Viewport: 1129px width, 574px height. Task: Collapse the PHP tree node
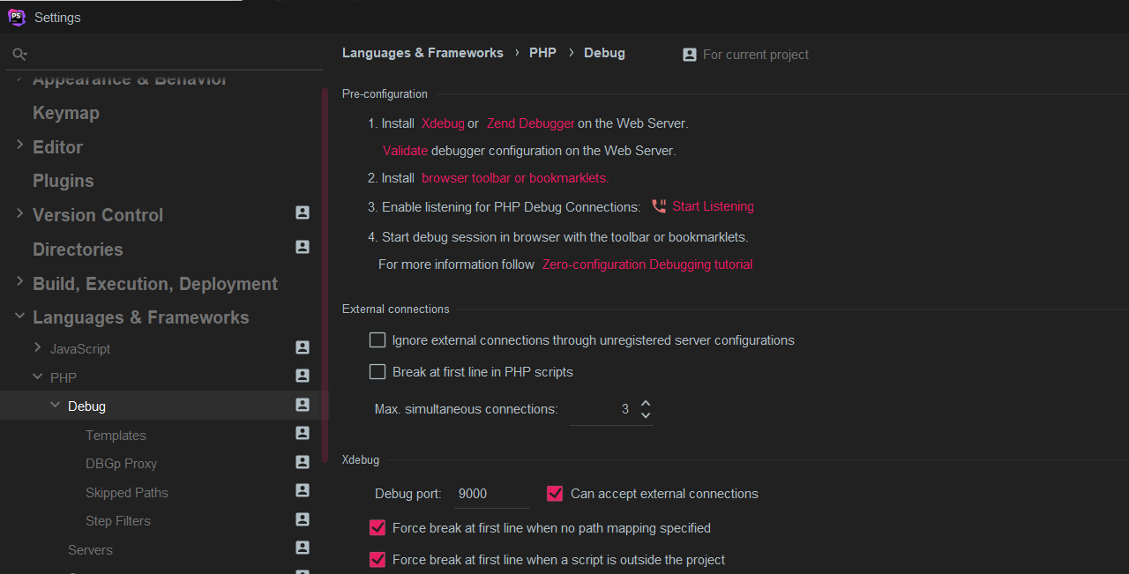click(37, 376)
